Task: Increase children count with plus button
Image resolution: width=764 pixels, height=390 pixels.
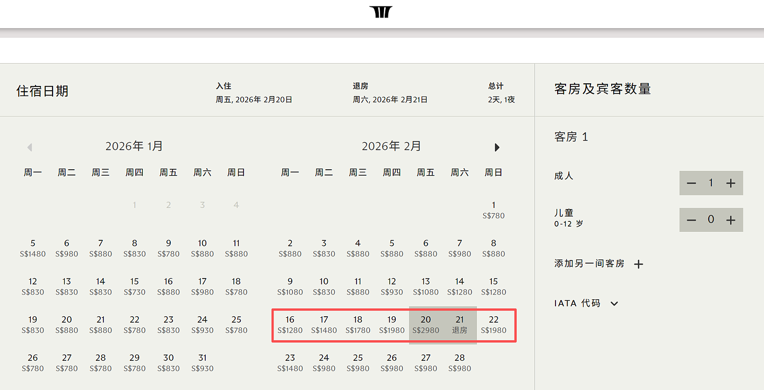Action: click(731, 220)
